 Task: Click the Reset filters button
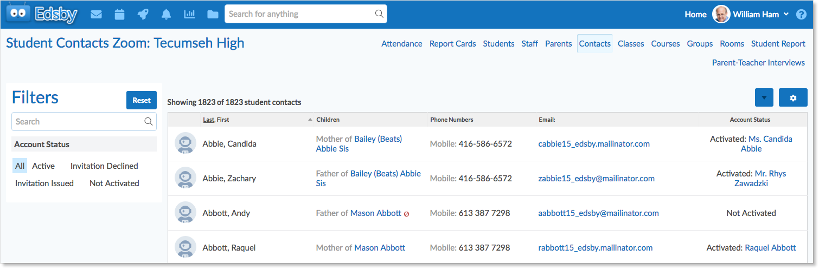click(142, 100)
